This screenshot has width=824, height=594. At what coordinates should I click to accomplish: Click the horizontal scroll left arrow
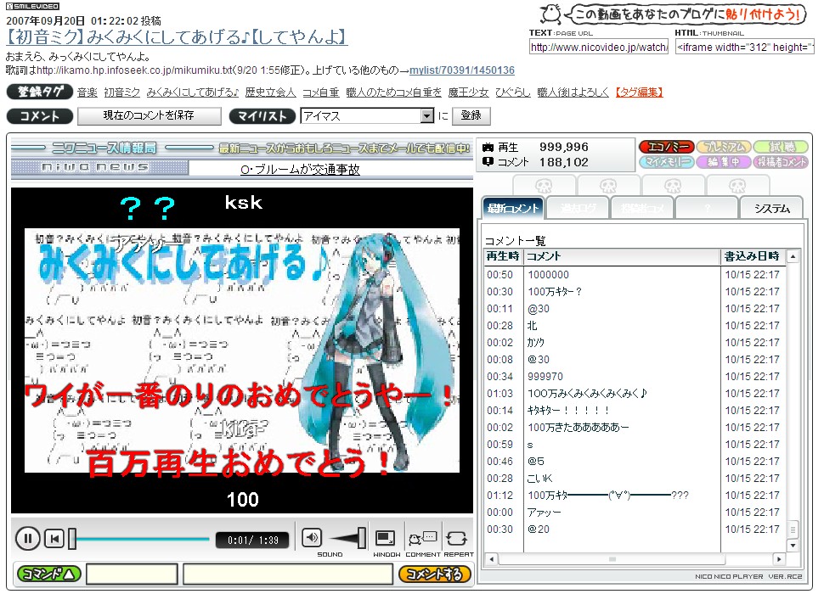click(491, 559)
